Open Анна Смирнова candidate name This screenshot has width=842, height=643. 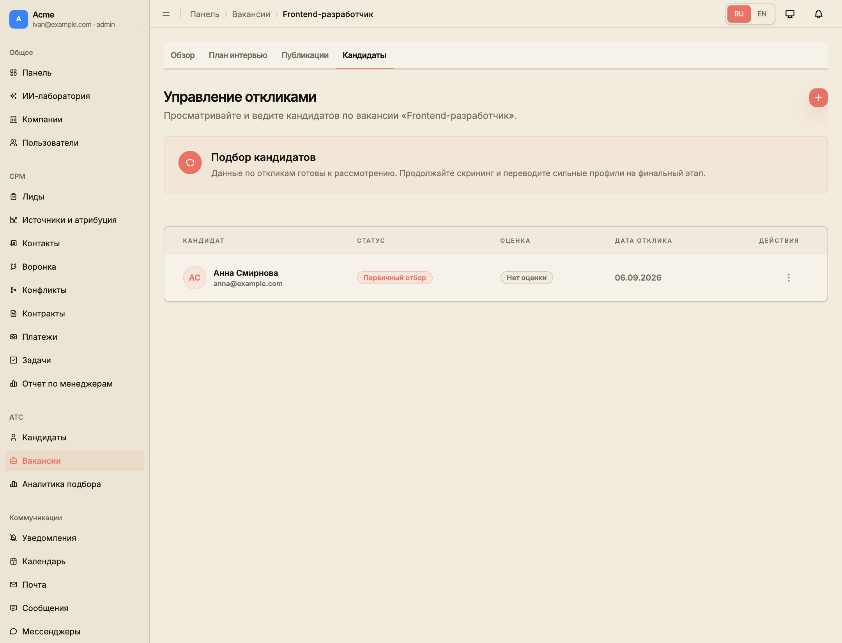[x=246, y=273]
